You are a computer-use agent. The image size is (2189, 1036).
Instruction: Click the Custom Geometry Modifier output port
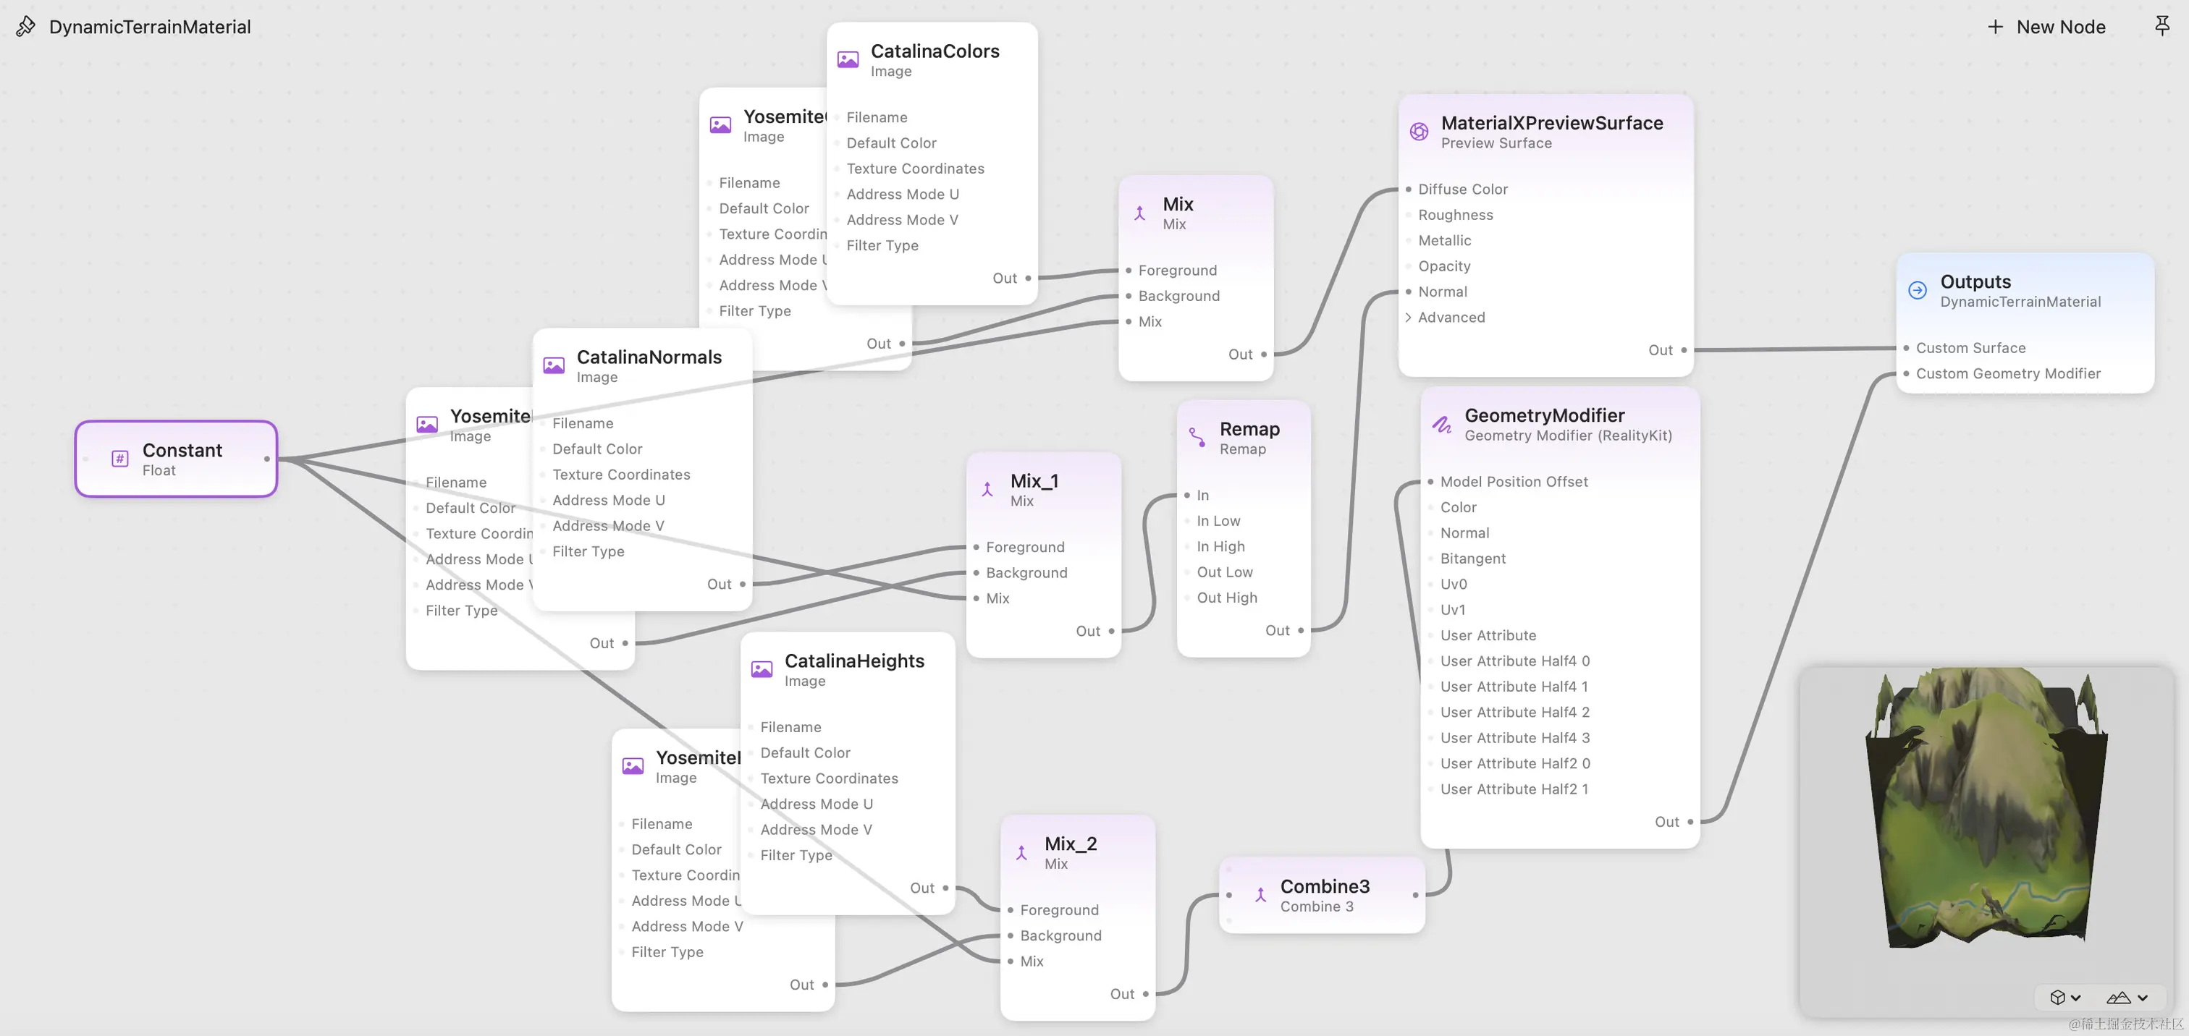tap(1905, 373)
